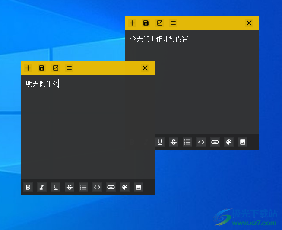Screen dimensions: 282x230
Task: Apply italic formatting in the front note
Action: [42, 187]
